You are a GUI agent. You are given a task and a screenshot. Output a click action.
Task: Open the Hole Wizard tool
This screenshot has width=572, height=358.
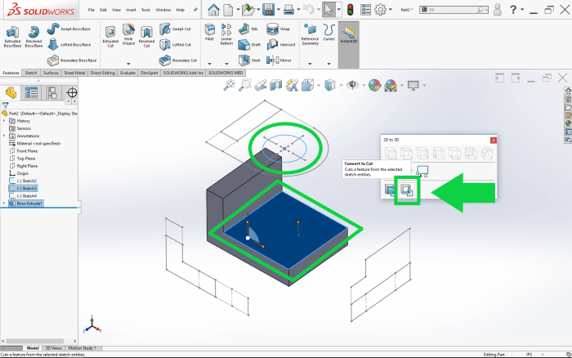tap(128, 34)
